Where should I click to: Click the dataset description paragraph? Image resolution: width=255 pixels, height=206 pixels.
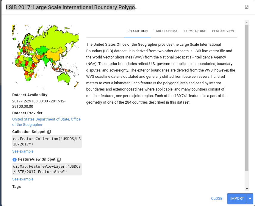click(161, 73)
